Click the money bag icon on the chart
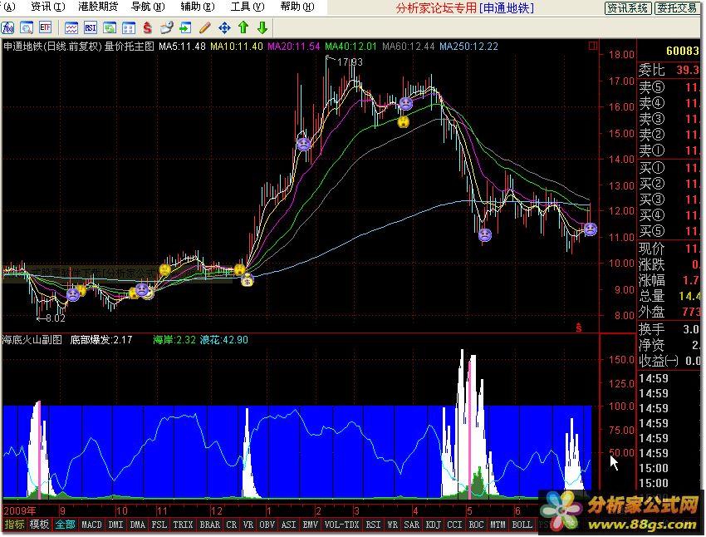Screen dimensions: 706x537 click(x=248, y=280)
